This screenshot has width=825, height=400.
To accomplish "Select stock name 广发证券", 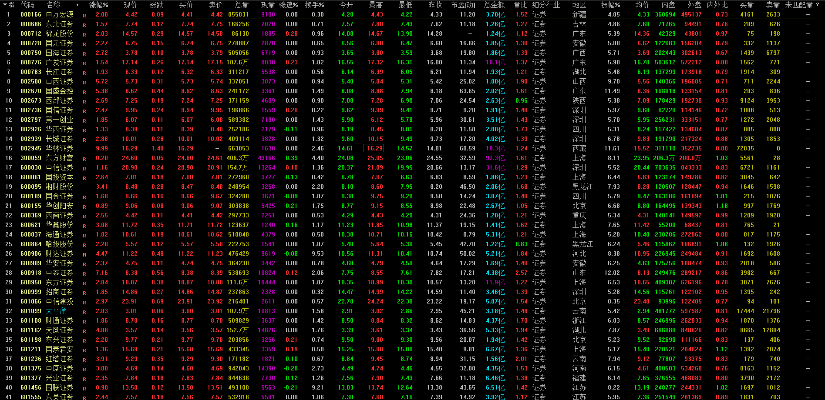I will pyautogui.click(x=60, y=62).
